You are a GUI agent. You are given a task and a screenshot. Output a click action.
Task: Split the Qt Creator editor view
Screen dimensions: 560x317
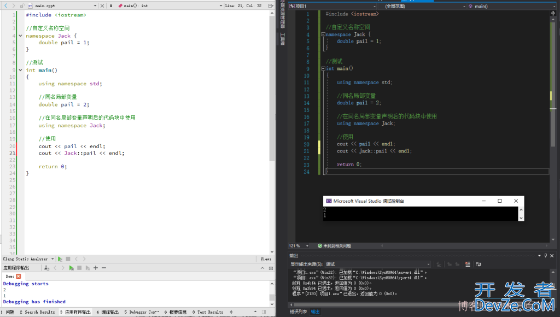(x=271, y=5)
